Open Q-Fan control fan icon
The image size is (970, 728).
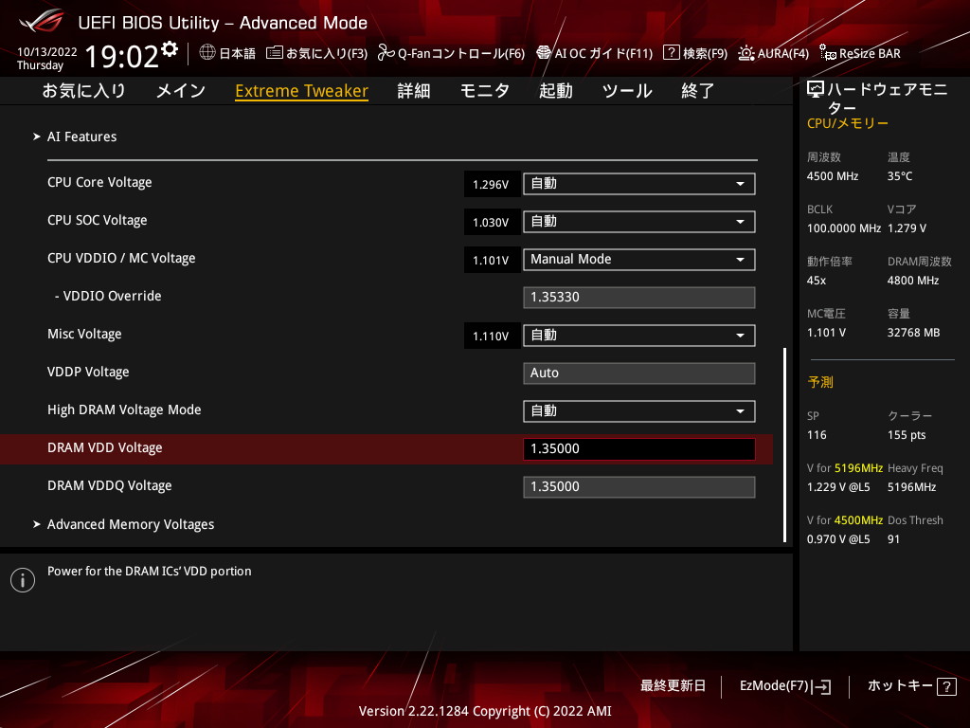coord(386,53)
